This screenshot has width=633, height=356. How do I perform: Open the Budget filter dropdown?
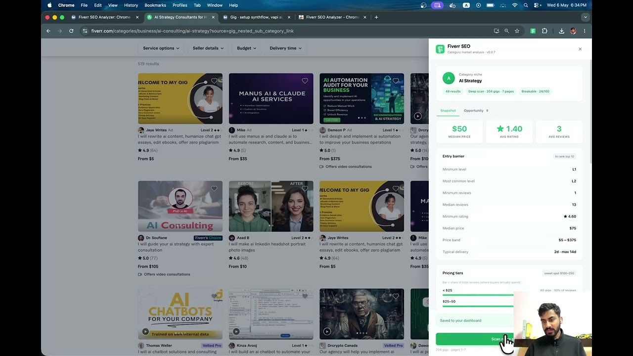tap(247, 48)
